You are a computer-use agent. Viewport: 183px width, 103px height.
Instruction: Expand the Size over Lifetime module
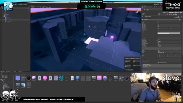162,71
